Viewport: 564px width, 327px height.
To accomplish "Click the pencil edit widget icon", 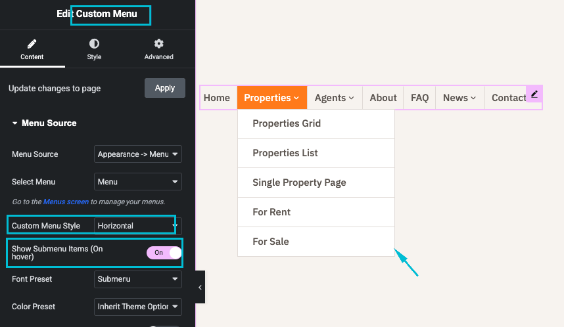I will tap(534, 94).
